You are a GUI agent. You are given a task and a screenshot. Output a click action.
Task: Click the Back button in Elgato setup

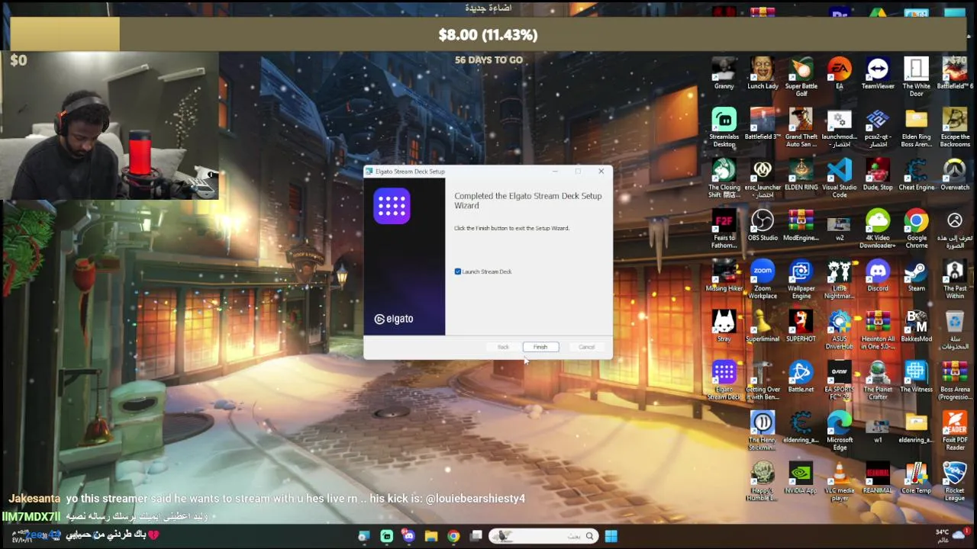pos(503,347)
